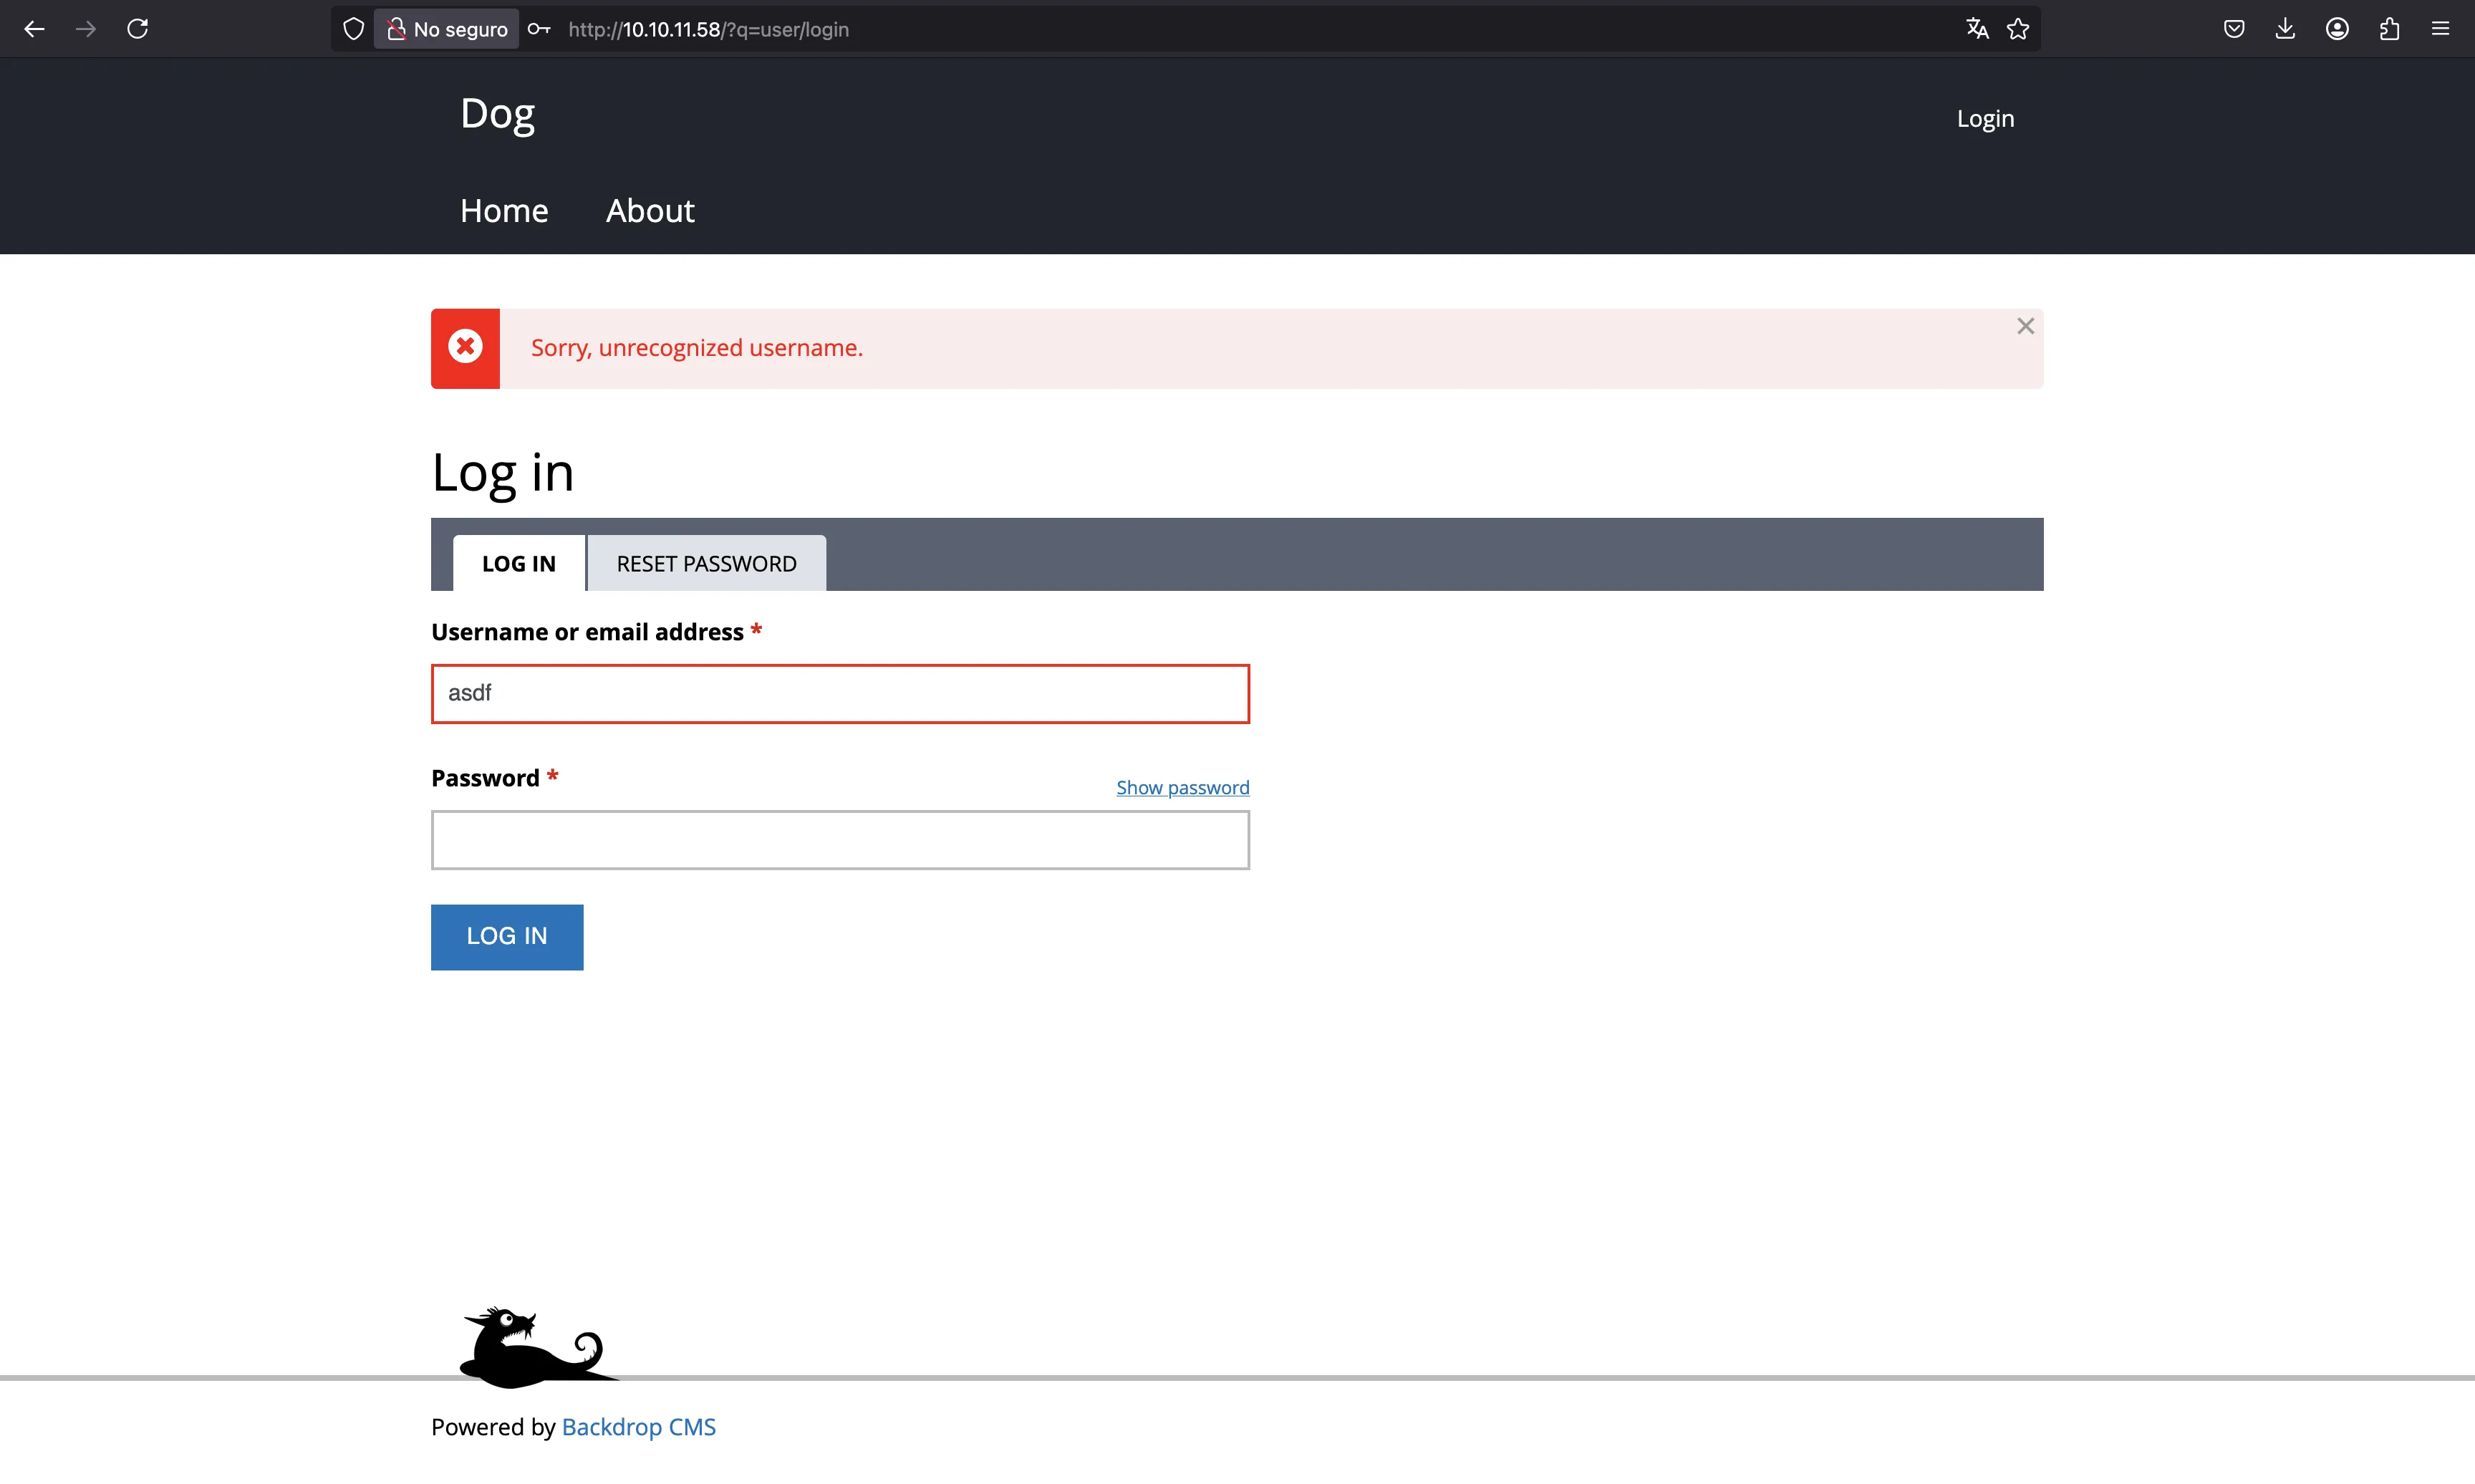Image resolution: width=2475 pixels, height=1484 pixels.
Task: Go back with the browser back arrow
Action: point(34,29)
